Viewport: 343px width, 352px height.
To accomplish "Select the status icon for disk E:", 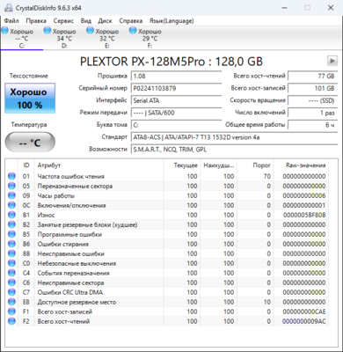I will click(x=90, y=30).
